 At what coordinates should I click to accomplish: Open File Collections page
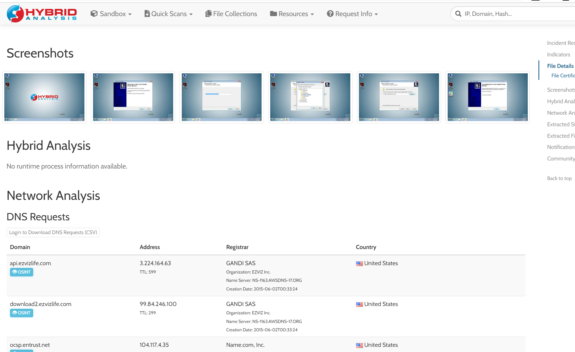pos(231,14)
